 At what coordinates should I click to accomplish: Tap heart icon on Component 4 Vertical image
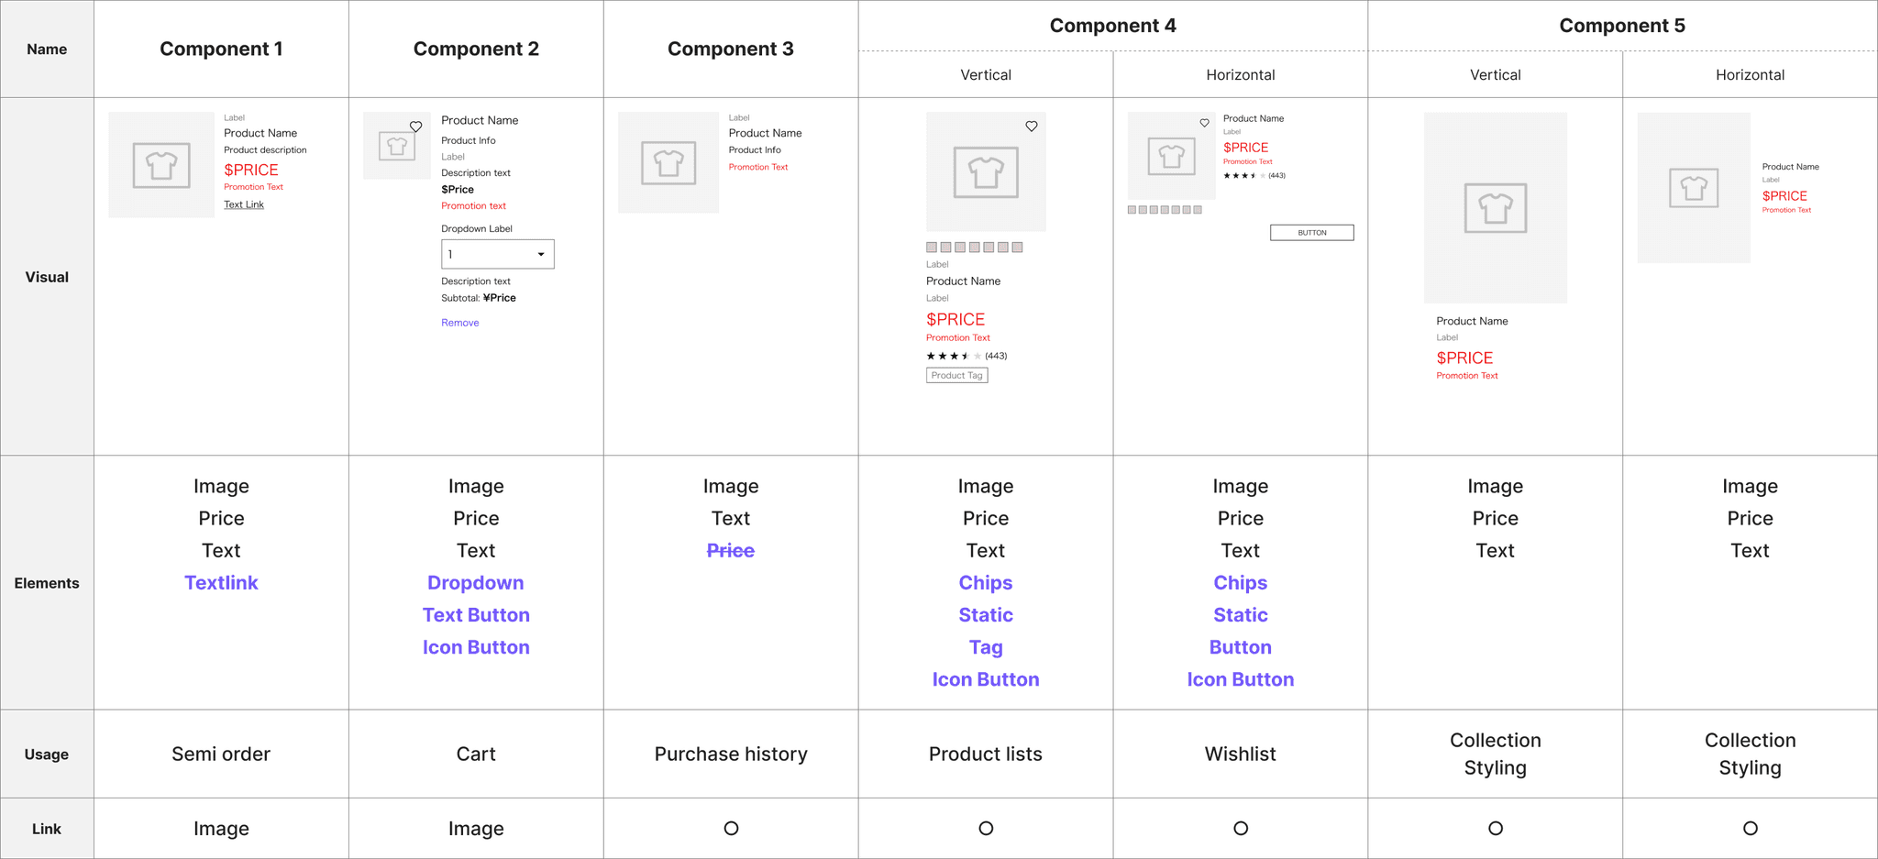1032,127
